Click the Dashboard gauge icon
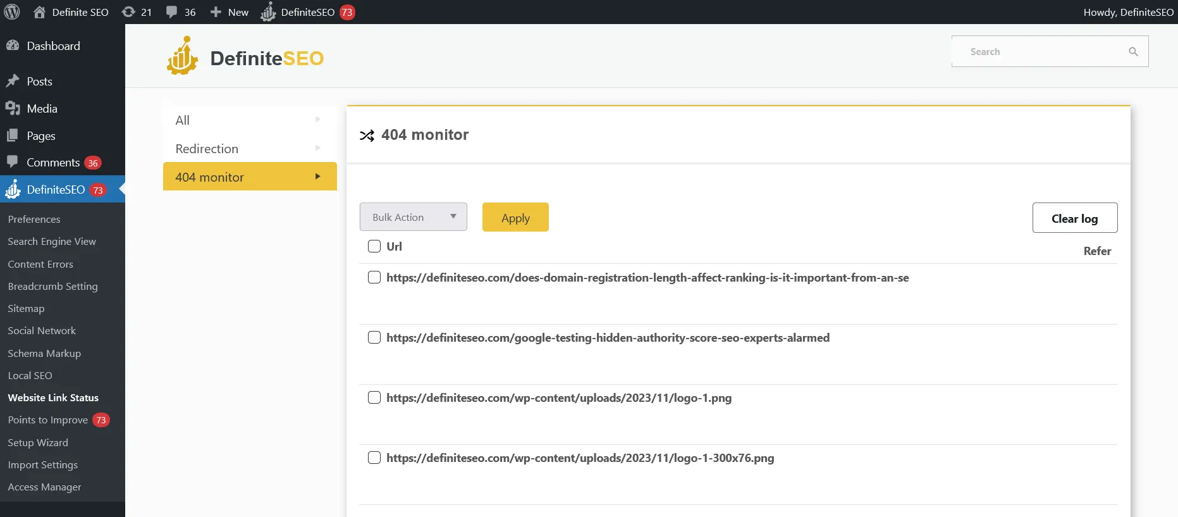1178x517 pixels. [13, 46]
